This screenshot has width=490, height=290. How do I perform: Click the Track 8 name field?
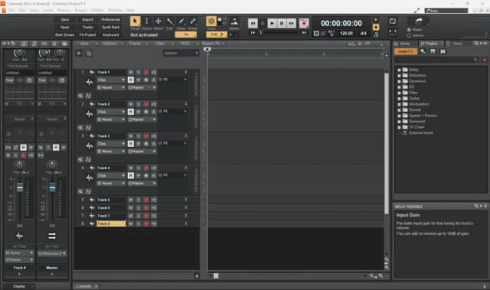111,223
